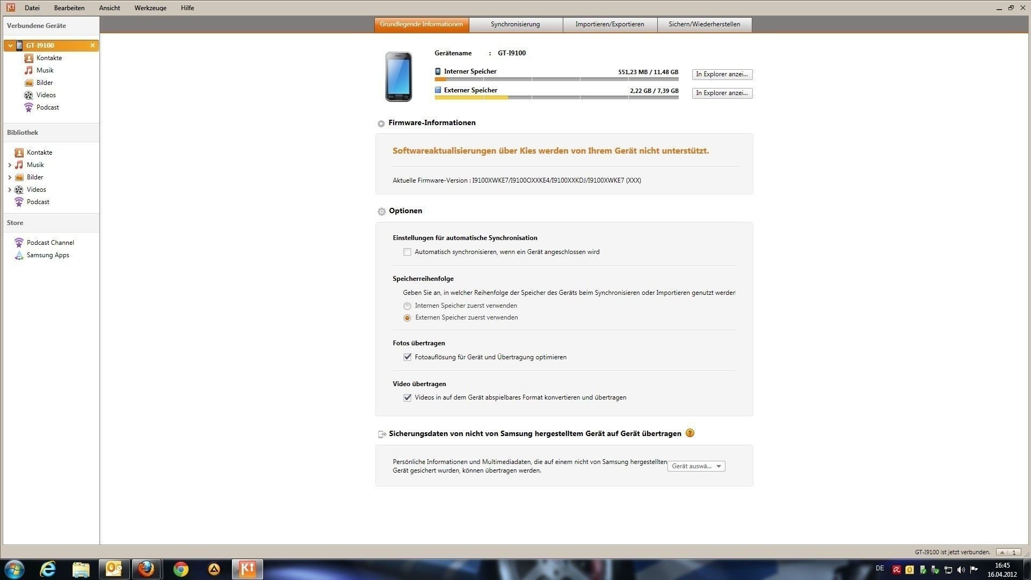The height and width of the screenshot is (580, 1031).
Task: Switch to the Importieren/Exportieren tab
Action: coord(610,25)
